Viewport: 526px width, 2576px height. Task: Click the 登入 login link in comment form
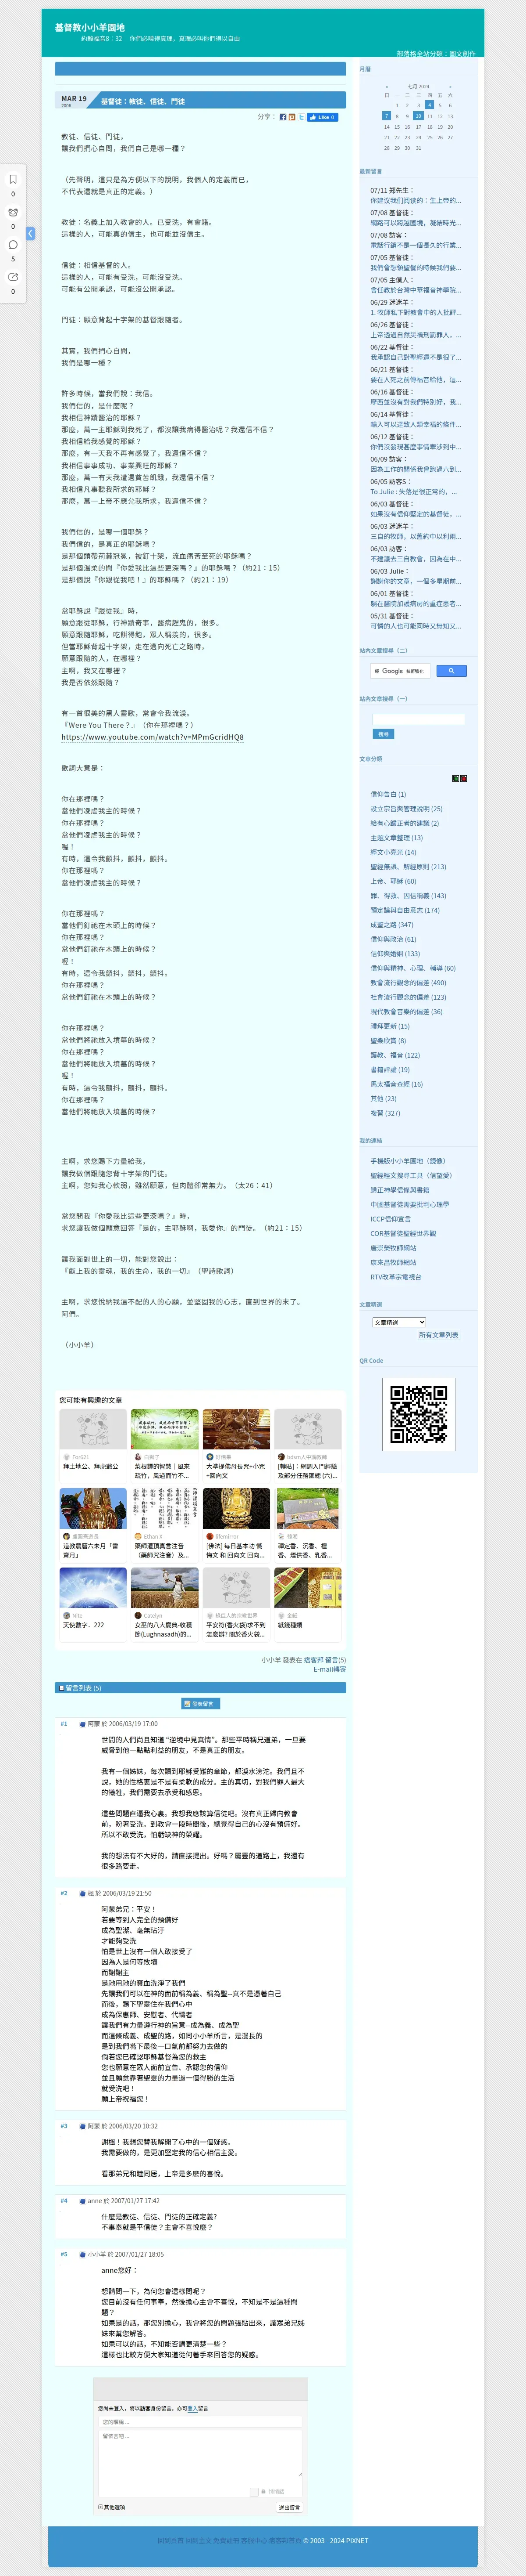(x=192, y=2409)
